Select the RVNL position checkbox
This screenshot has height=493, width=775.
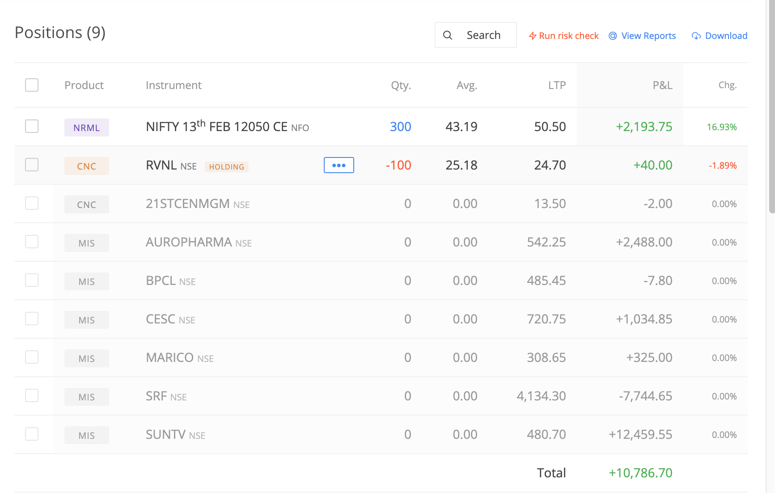32,165
